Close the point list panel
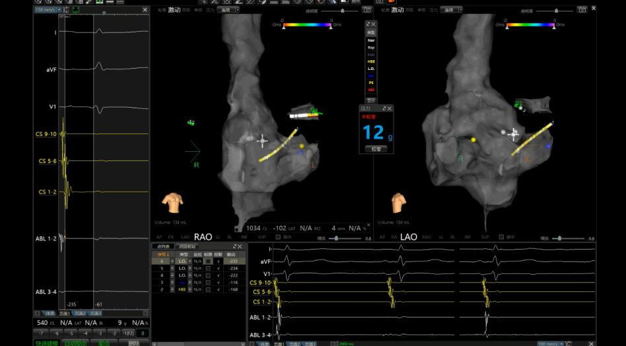This screenshot has width=626, height=346. (x=240, y=247)
